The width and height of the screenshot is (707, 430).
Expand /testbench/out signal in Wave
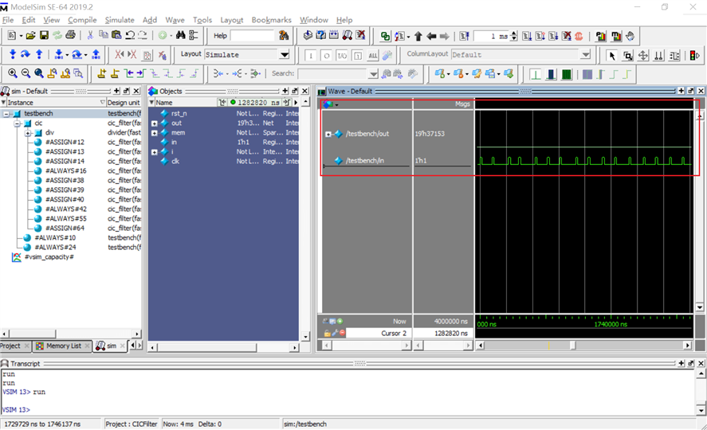328,135
